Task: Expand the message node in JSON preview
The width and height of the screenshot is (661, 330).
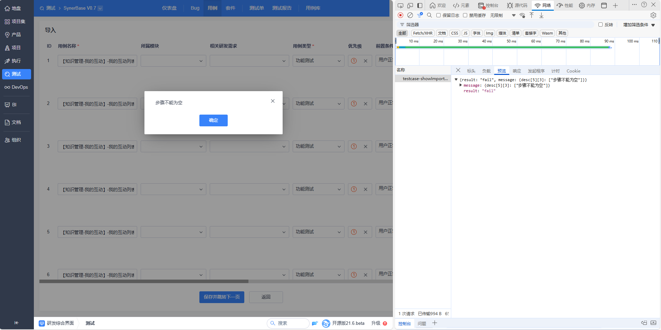Action: click(x=461, y=85)
